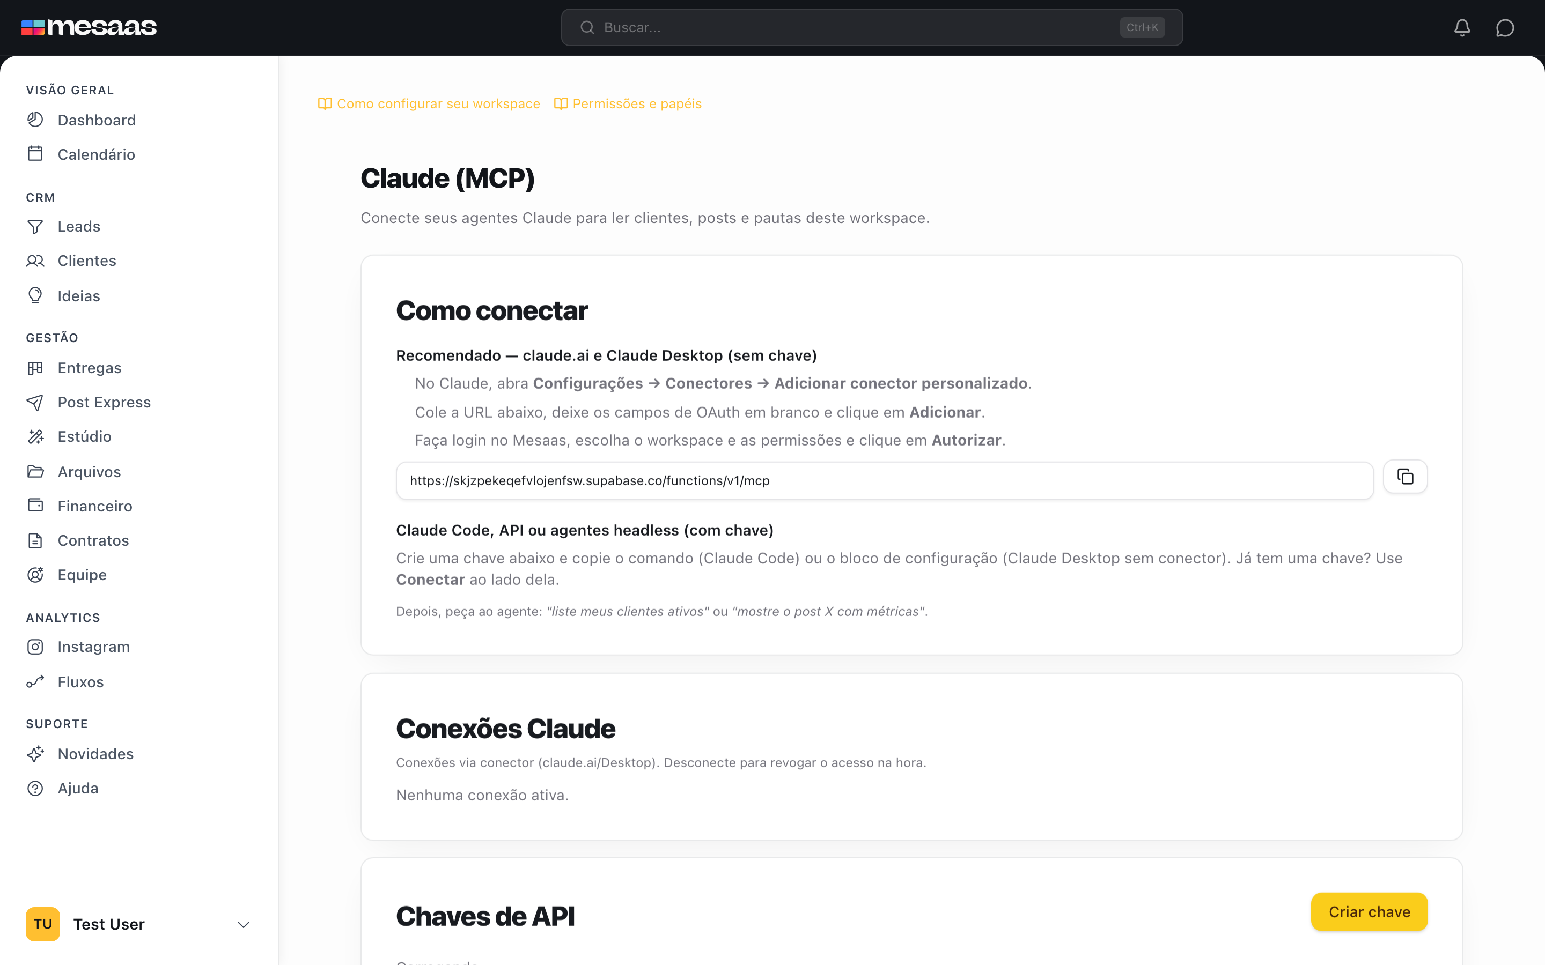Go to Calendário page

click(x=97, y=154)
